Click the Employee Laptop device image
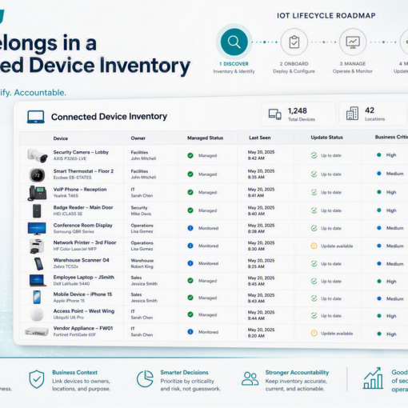The width and height of the screenshot is (408, 408). point(38,281)
